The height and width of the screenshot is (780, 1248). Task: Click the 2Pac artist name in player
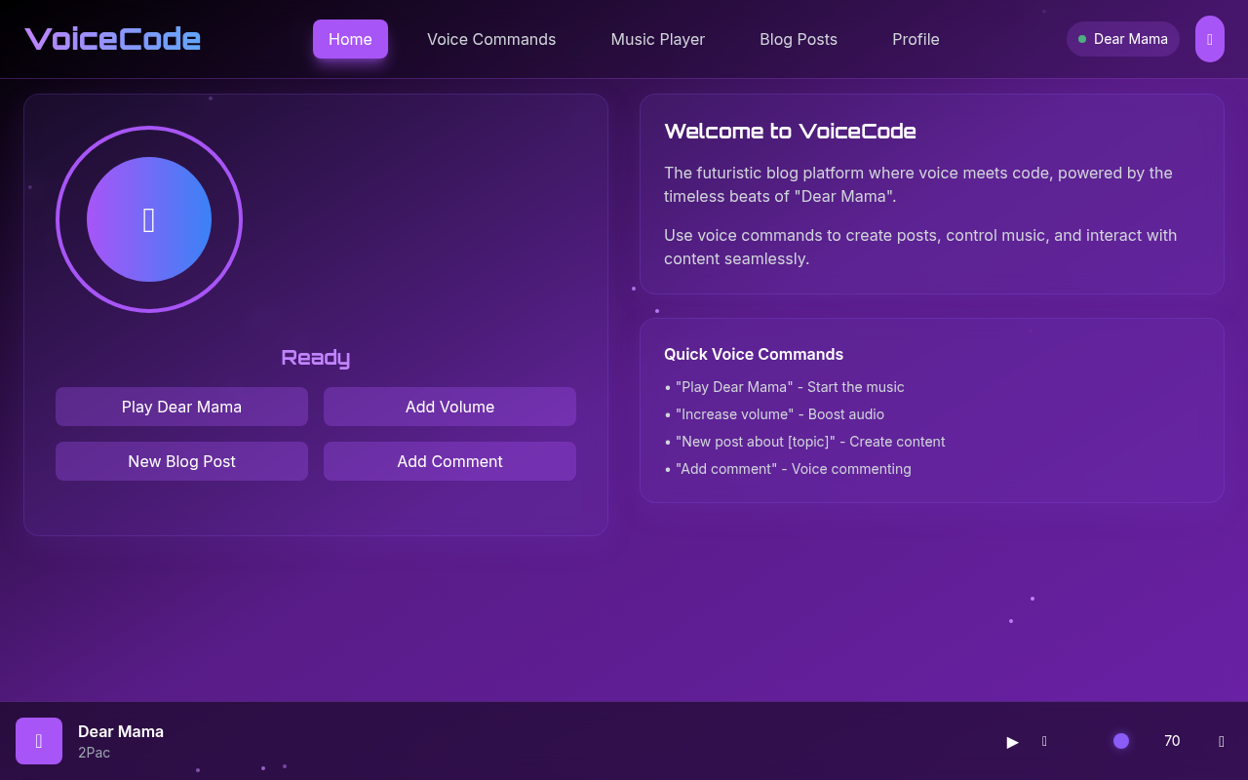[x=94, y=753]
